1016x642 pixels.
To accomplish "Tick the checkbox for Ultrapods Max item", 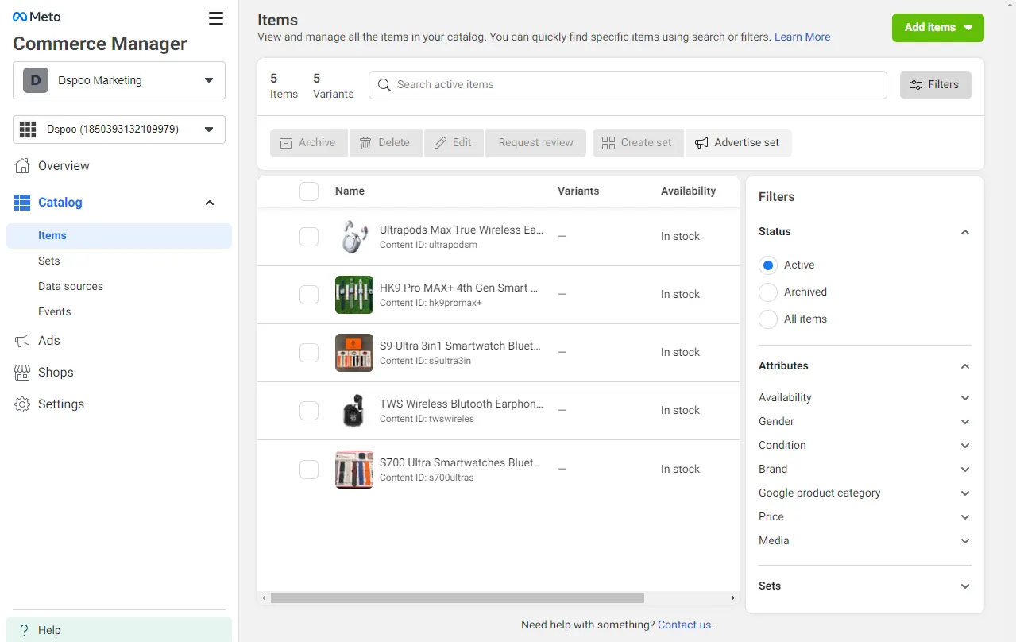I will click(x=309, y=237).
